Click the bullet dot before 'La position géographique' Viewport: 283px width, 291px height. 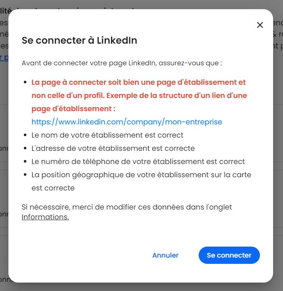[25, 175]
